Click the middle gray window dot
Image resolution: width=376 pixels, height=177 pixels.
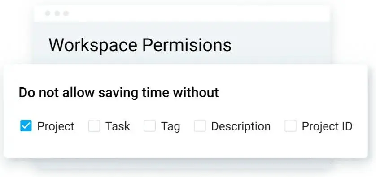tap(57, 13)
